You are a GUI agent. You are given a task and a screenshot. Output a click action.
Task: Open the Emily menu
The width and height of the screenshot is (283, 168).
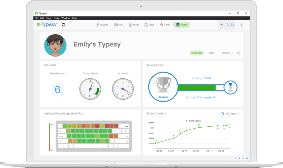pos(56,18)
